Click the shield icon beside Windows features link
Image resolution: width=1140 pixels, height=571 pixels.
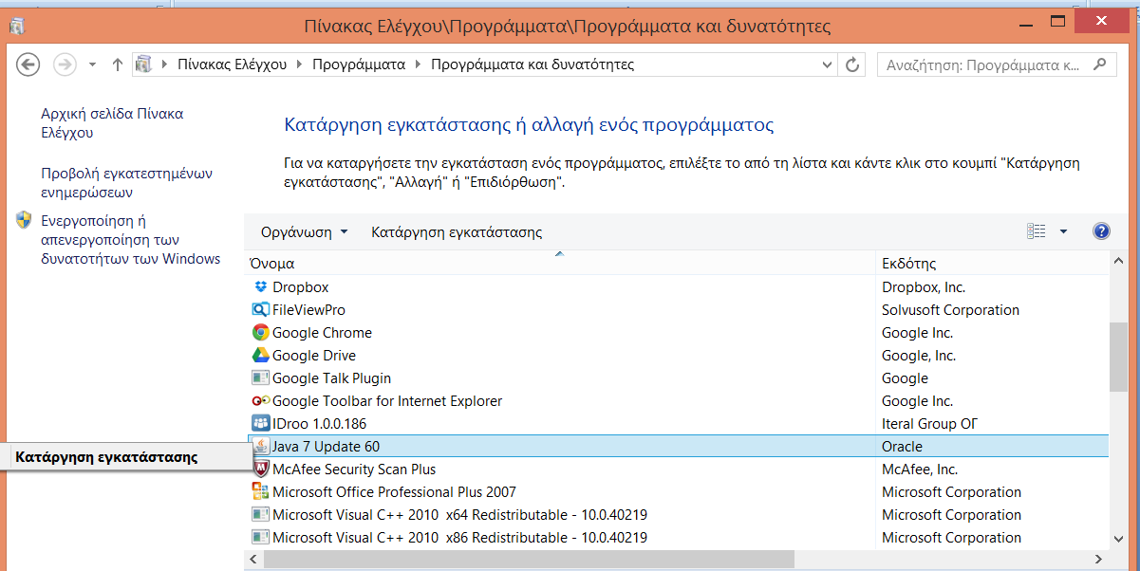pyautogui.click(x=25, y=220)
